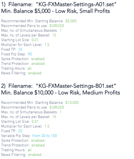This screenshot has width=134, height=159.
Task: Click EURUSD in the second settings block
Action: pos(57,107)
